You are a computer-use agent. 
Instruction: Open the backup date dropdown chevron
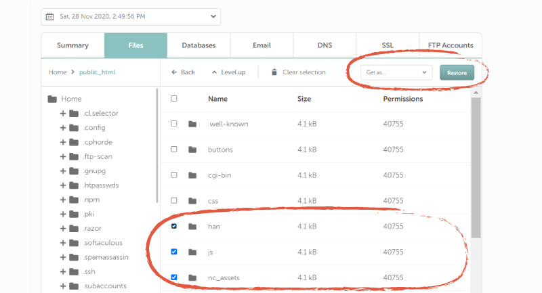coord(213,16)
